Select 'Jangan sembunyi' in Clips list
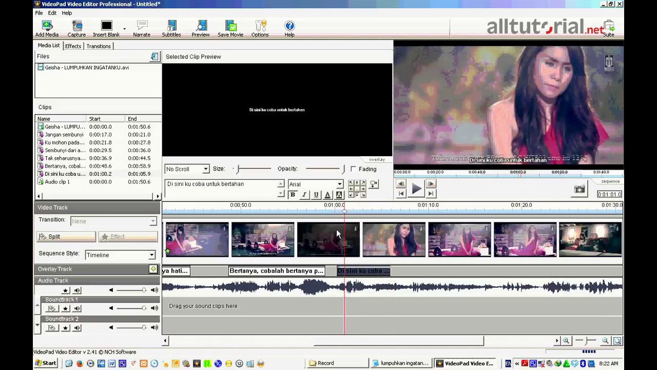The image size is (657, 370). click(64, 135)
